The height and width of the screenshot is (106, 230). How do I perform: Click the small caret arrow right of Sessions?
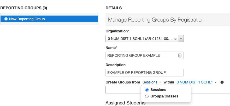click(160, 82)
